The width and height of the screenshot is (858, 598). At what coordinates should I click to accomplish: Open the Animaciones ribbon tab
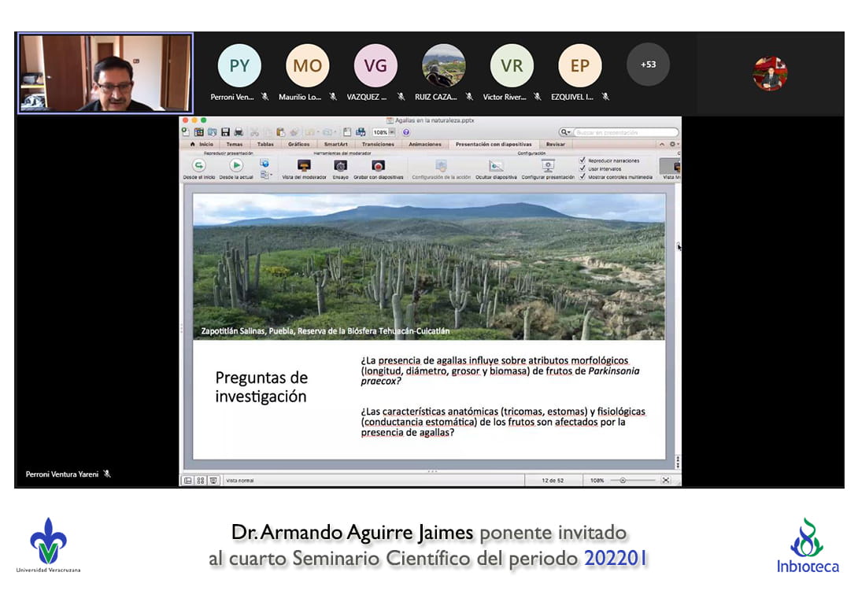click(425, 145)
